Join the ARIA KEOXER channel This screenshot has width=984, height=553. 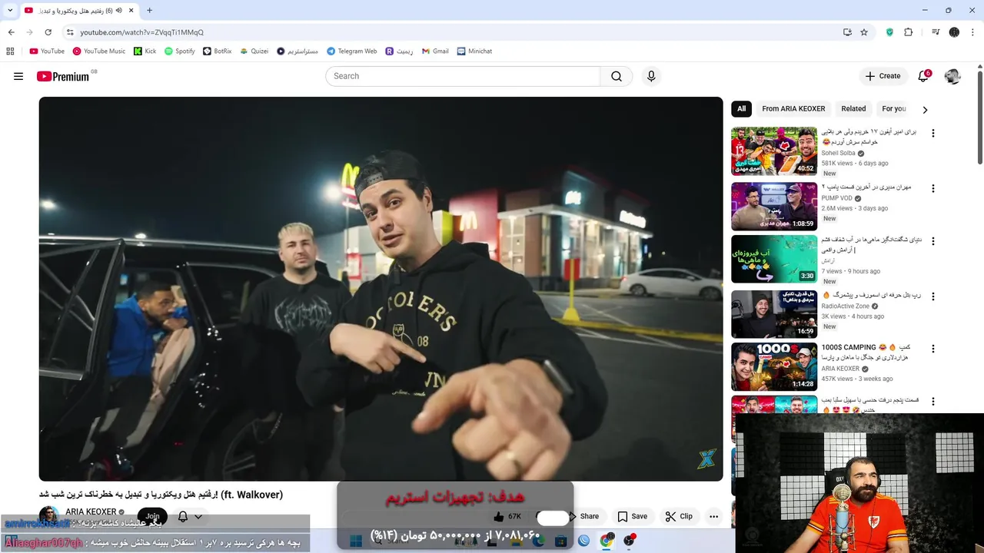(x=152, y=517)
